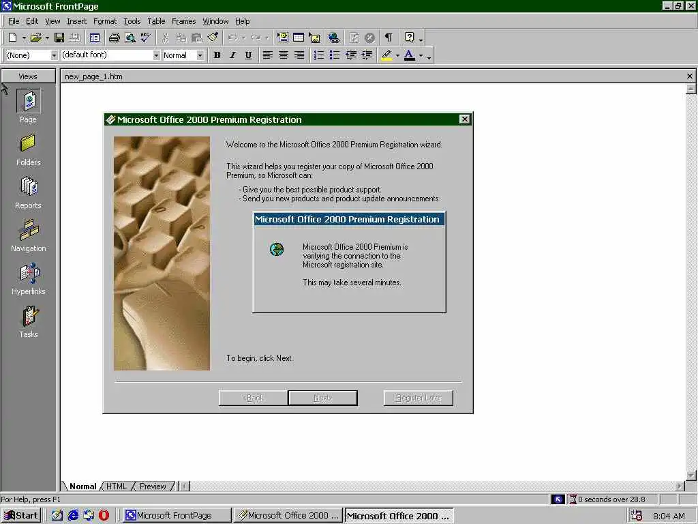Run the ABC Spelling check icon
This screenshot has height=524, width=698.
coord(146,38)
